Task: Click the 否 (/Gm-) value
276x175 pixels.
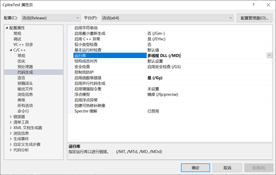Action: click(x=156, y=33)
